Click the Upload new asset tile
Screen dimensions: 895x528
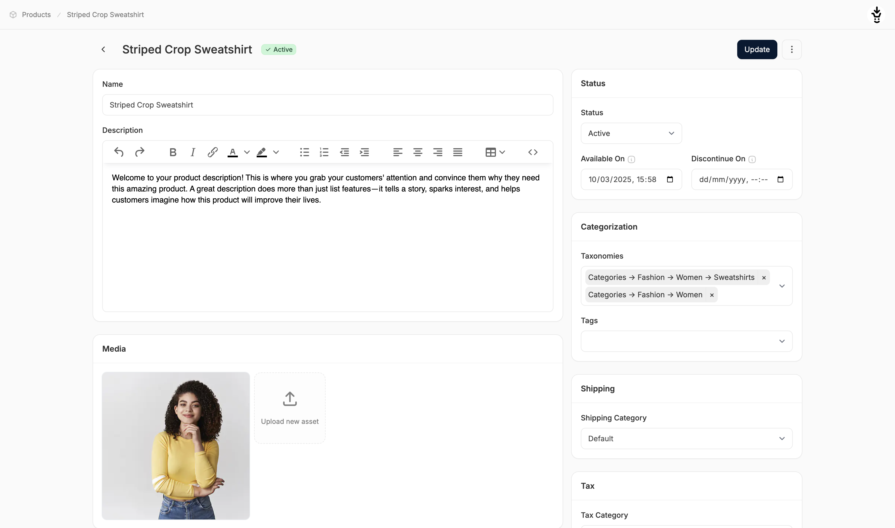[x=289, y=408]
